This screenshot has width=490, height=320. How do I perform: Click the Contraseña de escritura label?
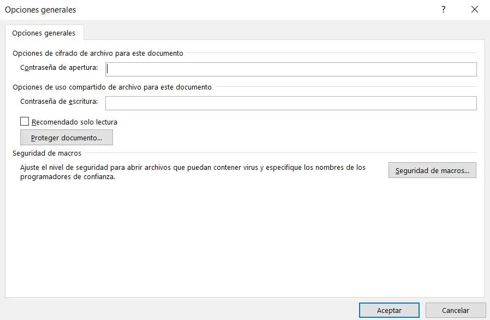click(59, 102)
